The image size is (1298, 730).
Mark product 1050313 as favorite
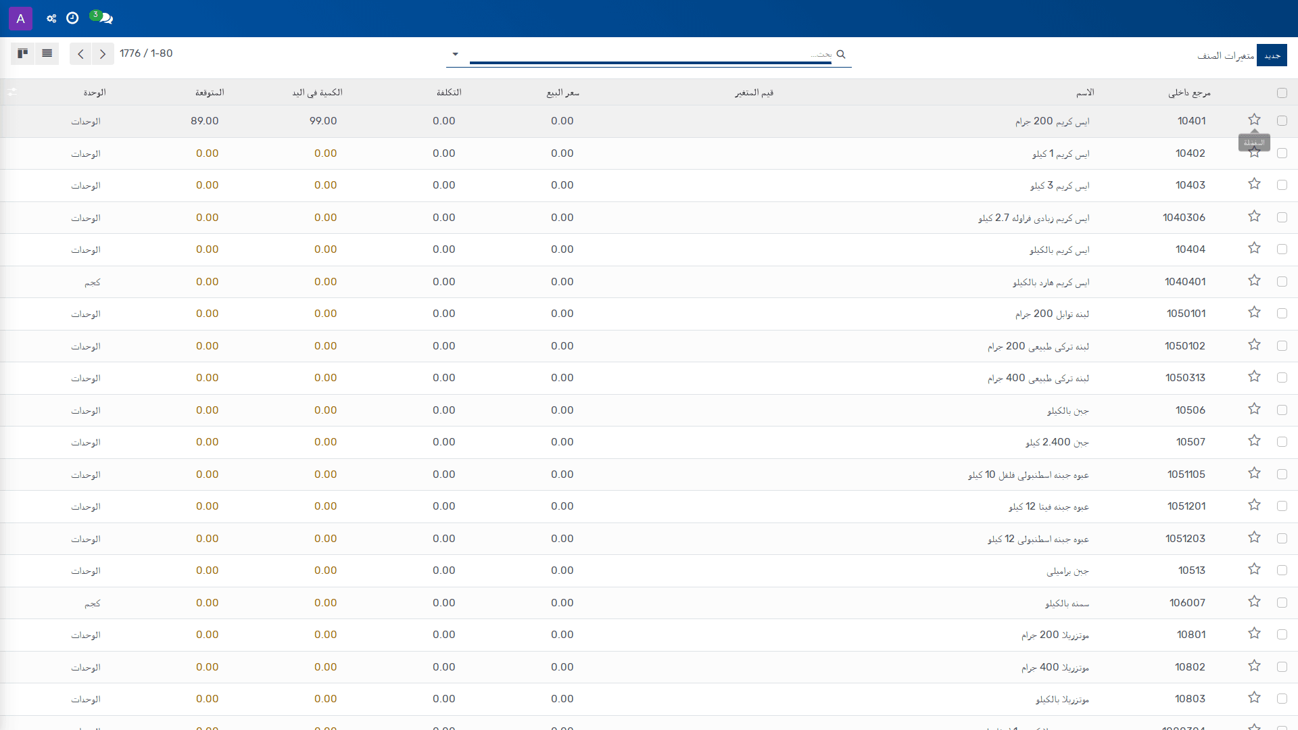point(1254,376)
